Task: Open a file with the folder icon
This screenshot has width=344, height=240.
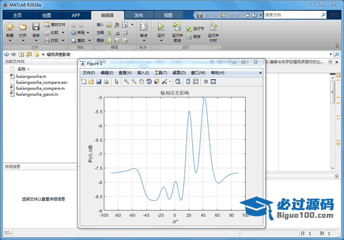Action: click(x=23, y=26)
